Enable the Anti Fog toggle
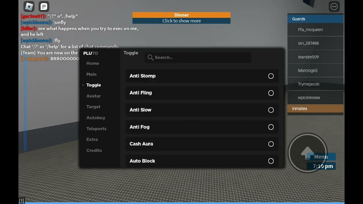The height and width of the screenshot is (204, 363). (271, 127)
